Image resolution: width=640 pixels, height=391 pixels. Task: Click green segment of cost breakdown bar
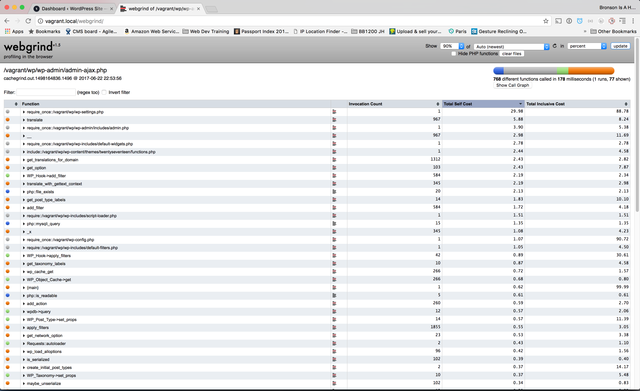tap(562, 71)
